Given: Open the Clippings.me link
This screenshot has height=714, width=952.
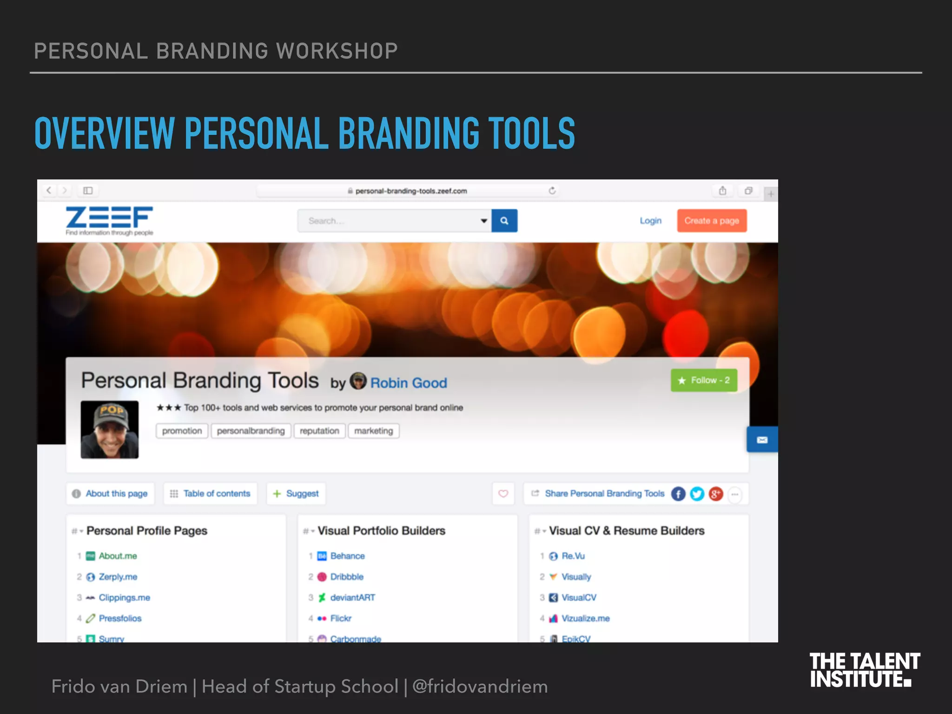Looking at the screenshot, I should (124, 598).
